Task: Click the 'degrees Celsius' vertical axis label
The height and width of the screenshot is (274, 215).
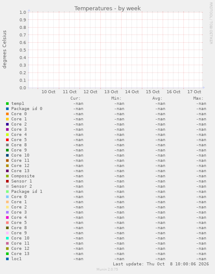Action: [x=4, y=49]
